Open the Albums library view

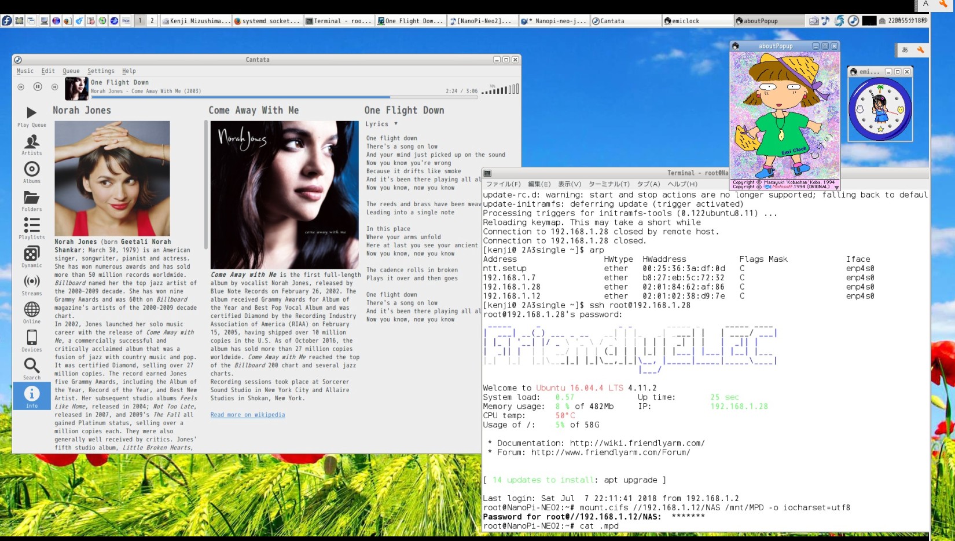click(31, 172)
